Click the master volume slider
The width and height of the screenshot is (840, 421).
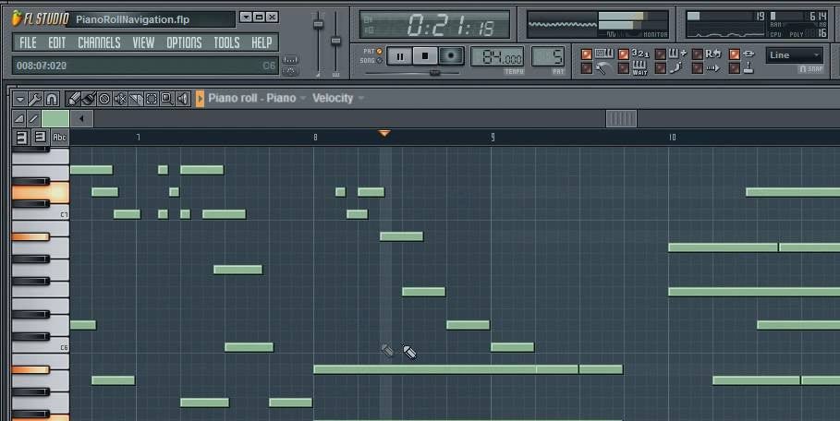(x=318, y=25)
